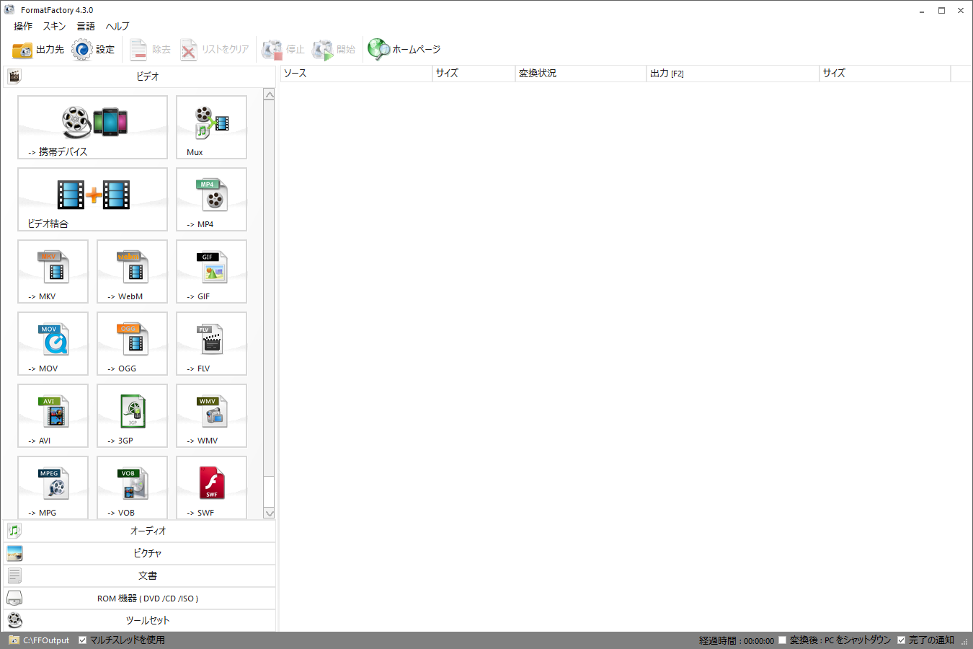The height and width of the screenshot is (649, 973).
Task: Choose the -> SWF conversion tile
Action: tap(211, 487)
